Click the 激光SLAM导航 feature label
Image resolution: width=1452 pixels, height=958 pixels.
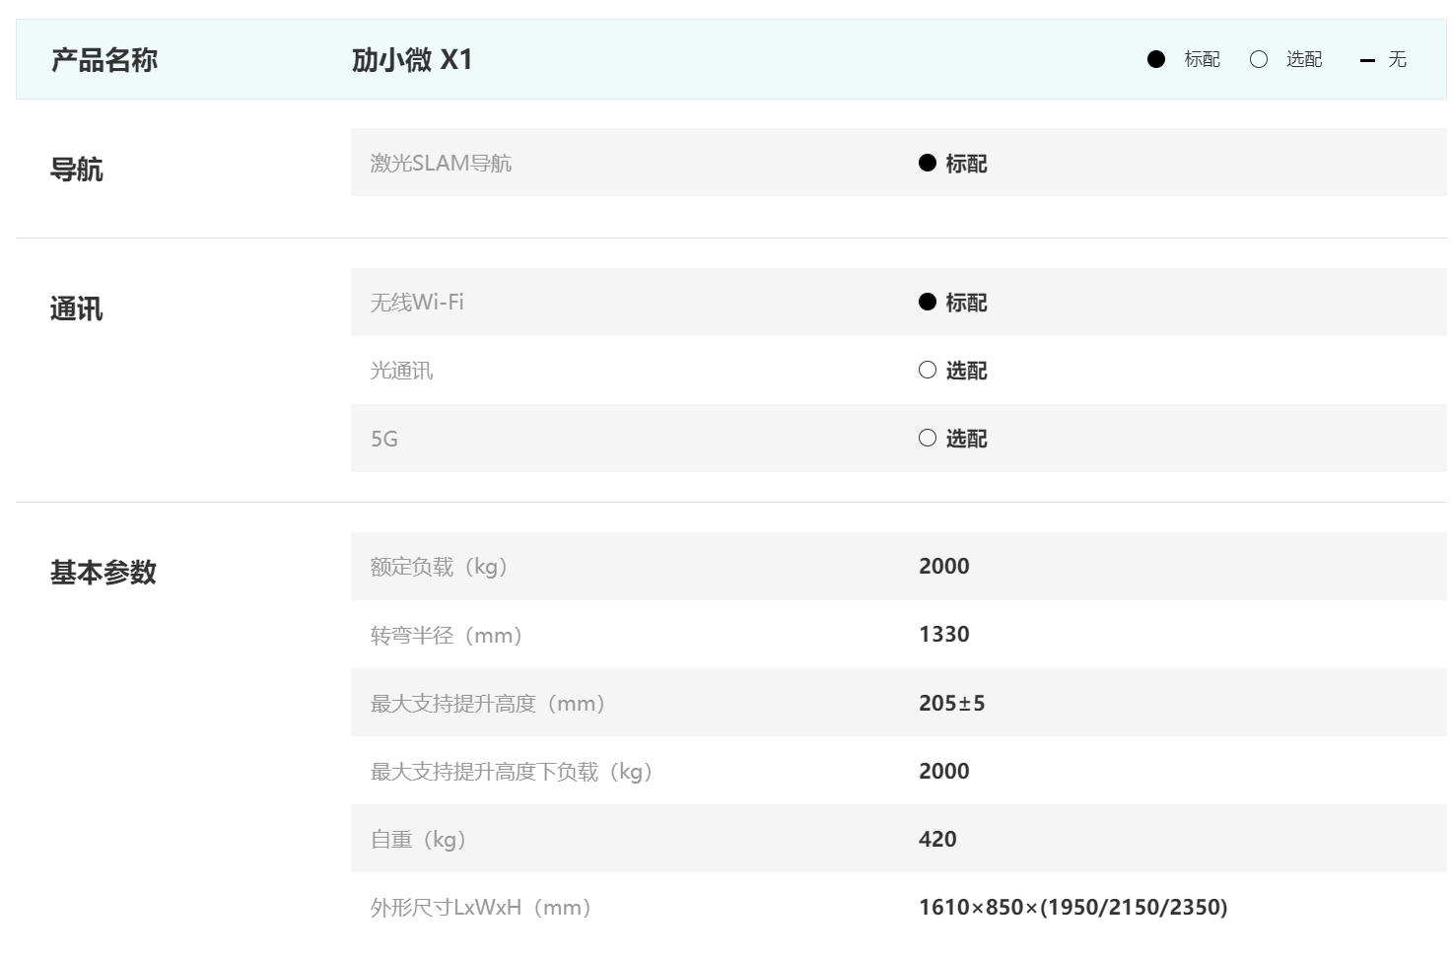click(441, 163)
